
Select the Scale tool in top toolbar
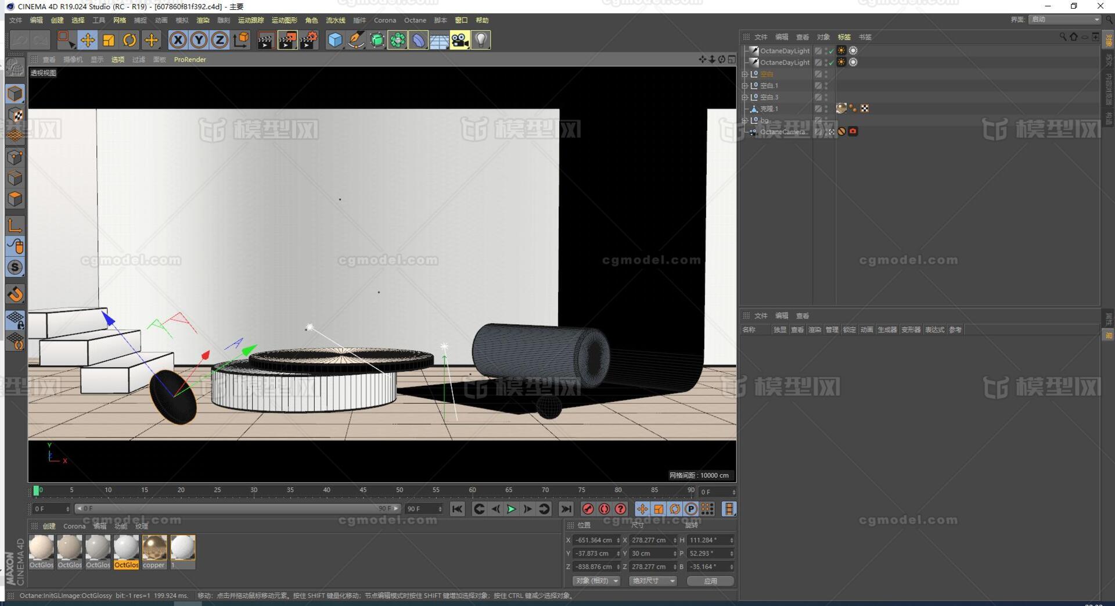pos(109,40)
